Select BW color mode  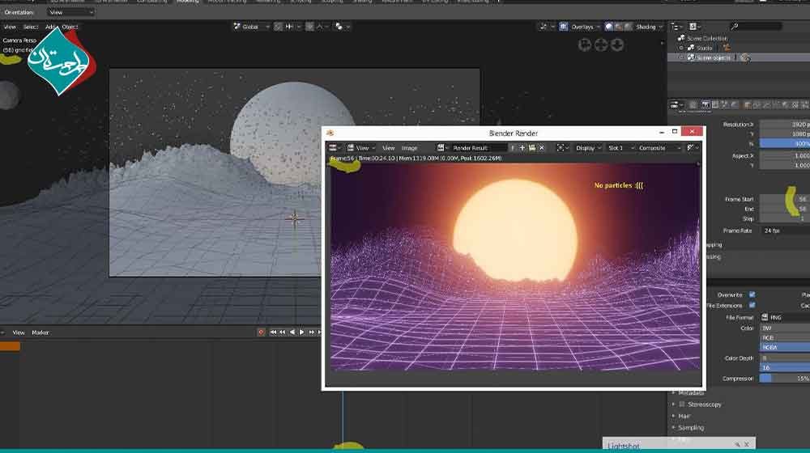coord(785,328)
